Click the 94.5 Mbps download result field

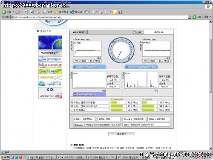[81, 61]
